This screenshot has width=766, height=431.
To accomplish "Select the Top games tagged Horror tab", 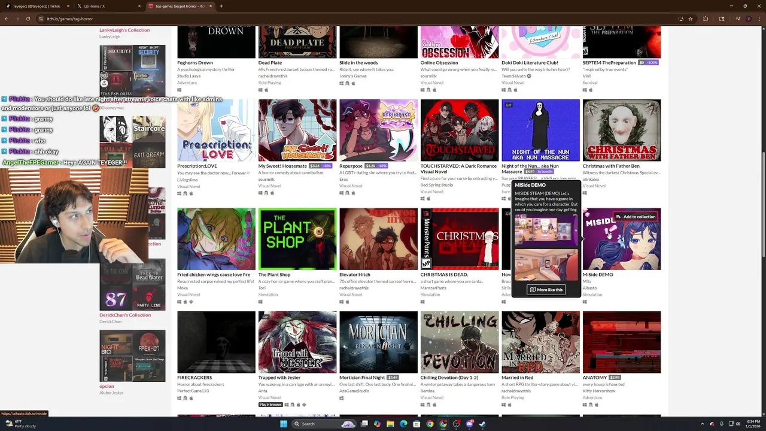I will (180, 6).
